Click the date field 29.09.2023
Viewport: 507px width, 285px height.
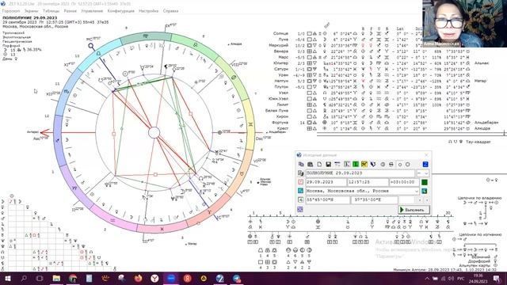(326, 182)
